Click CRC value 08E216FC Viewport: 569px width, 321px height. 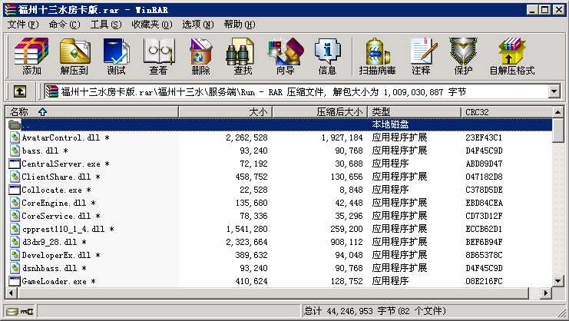484,281
